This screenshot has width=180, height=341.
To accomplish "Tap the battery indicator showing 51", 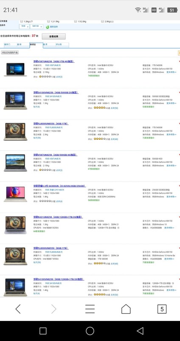I will click(172, 10).
